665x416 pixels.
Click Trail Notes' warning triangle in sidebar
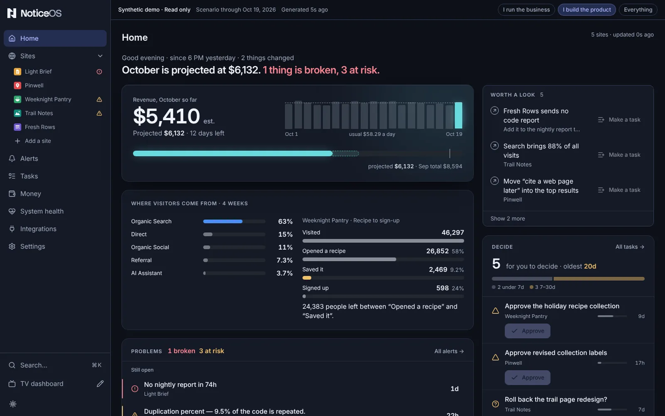click(99, 113)
